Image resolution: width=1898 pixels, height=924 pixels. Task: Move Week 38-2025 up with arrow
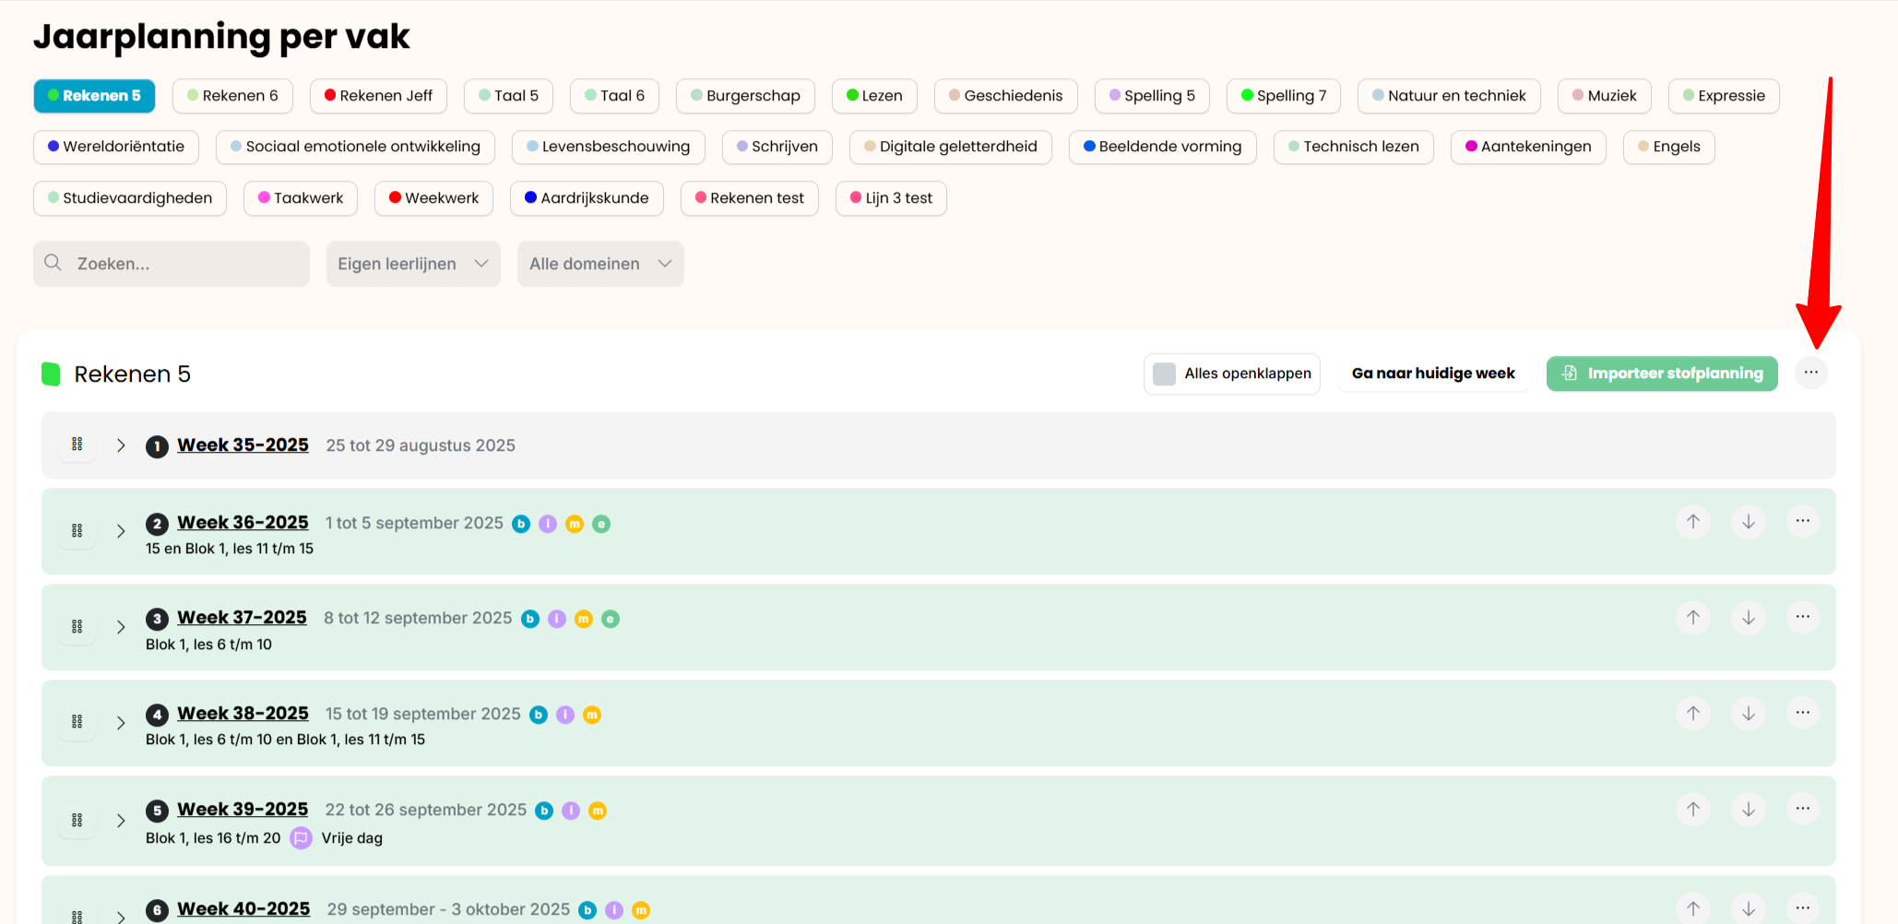[1693, 714]
